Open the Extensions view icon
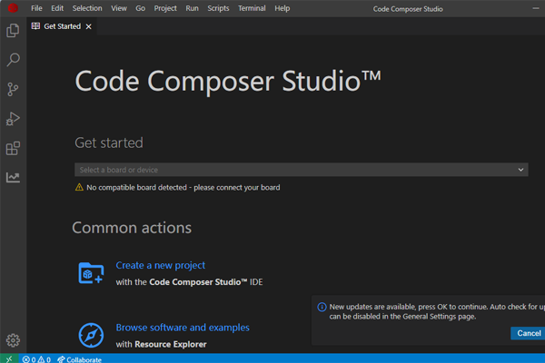 [x=13, y=148]
